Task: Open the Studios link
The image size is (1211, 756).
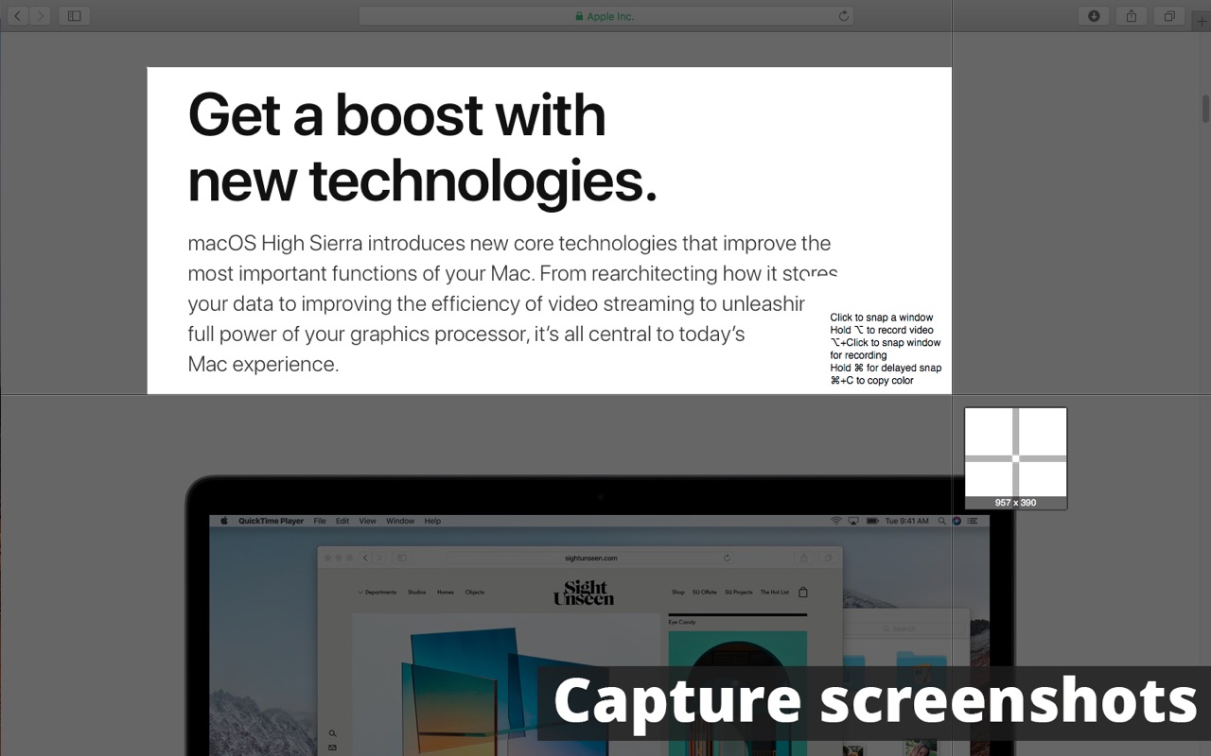Action: point(416,593)
